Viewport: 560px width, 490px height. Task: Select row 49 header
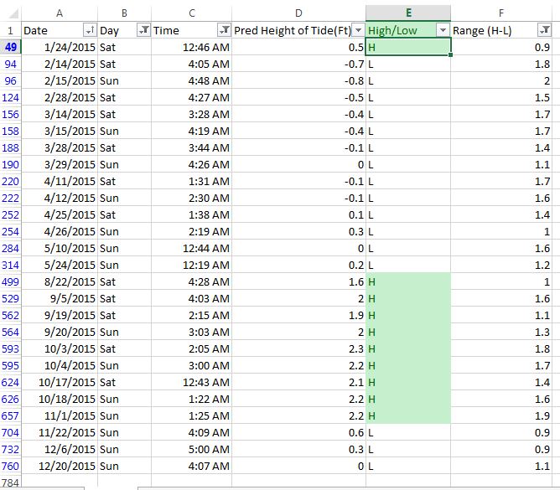11,47
